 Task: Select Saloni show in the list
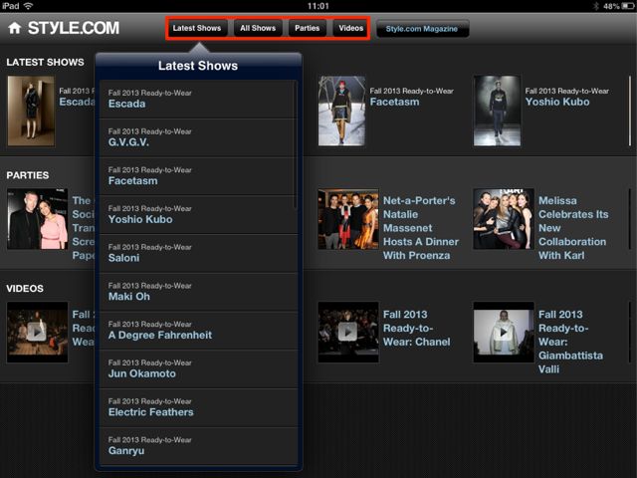[x=198, y=253]
